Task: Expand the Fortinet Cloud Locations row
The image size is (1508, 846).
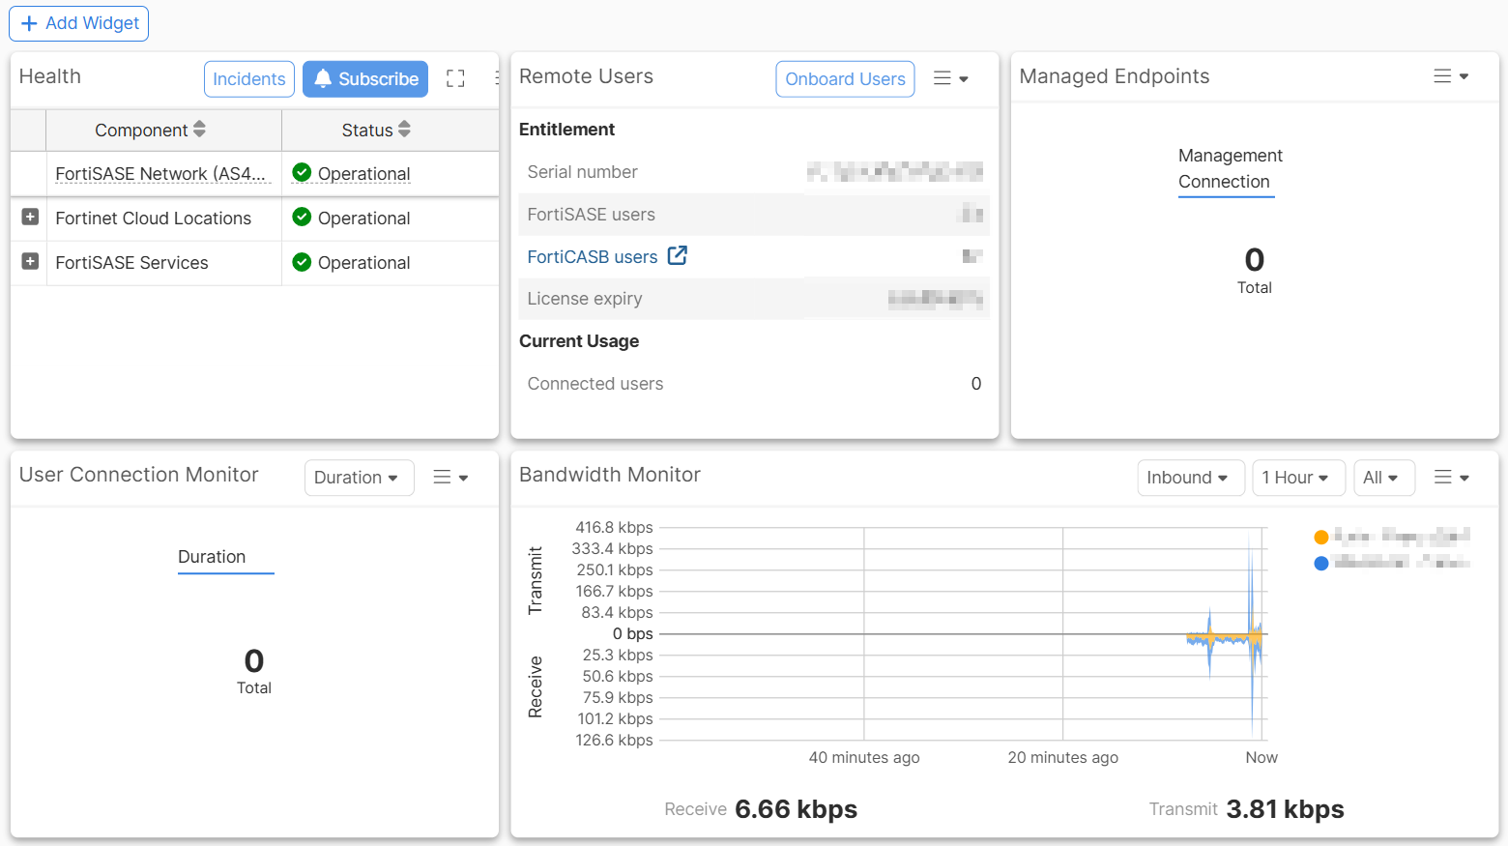Action: (x=30, y=218)
